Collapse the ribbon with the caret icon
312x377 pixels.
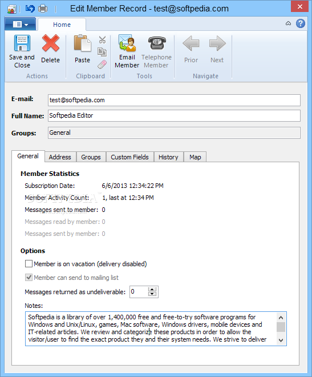click(288, 23)
